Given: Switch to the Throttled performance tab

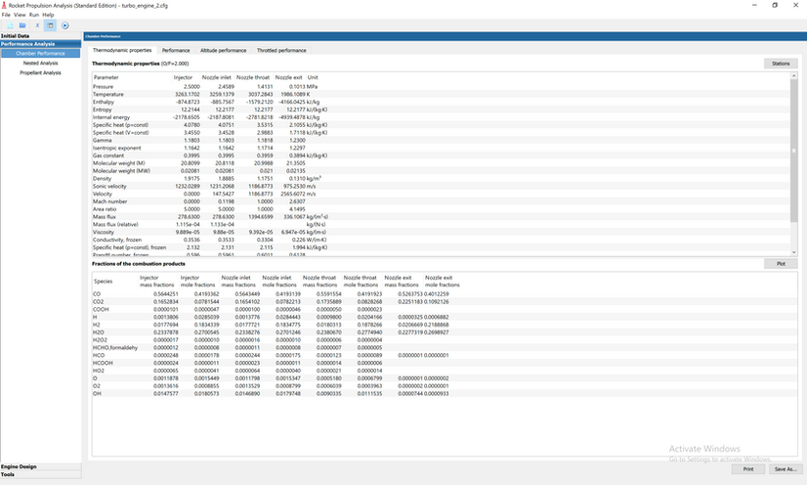Looking at the screenshot, I should tap(281, 51).
